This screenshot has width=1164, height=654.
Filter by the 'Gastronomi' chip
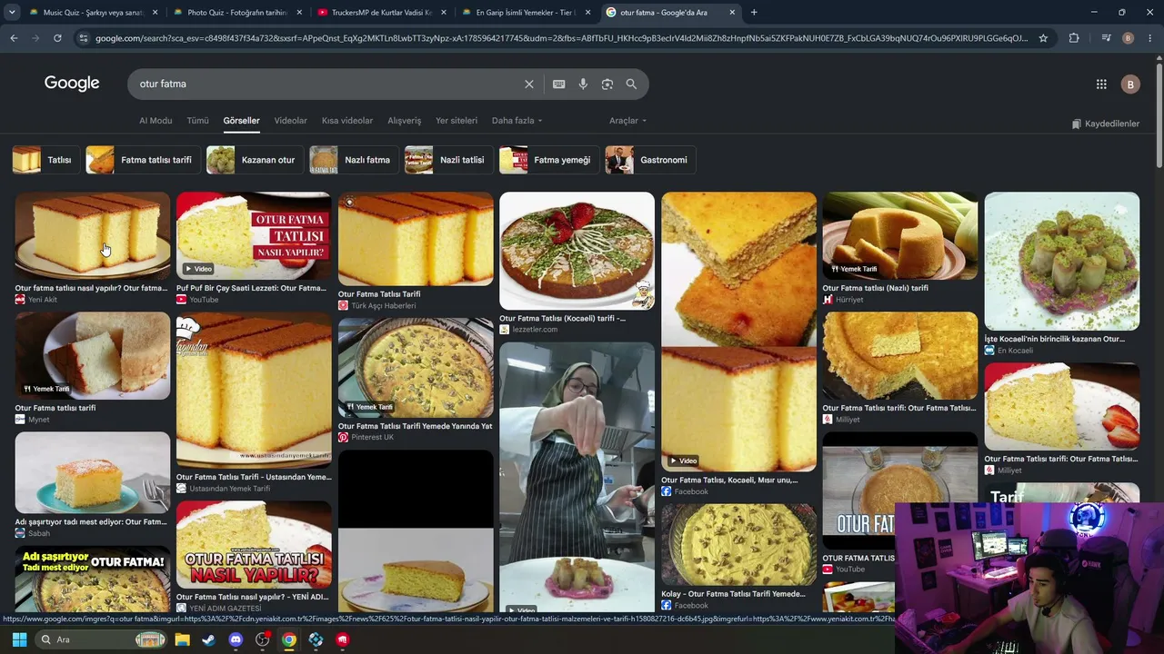click(650, 160)
